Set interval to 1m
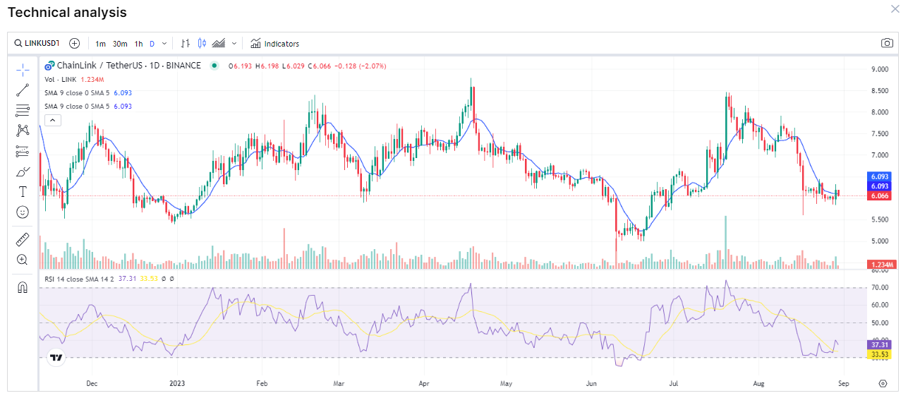 coord(101,44)
